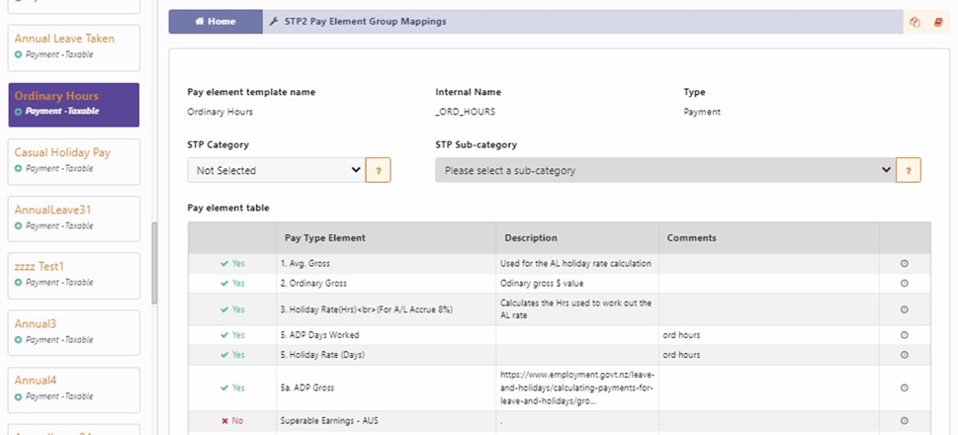Click the Home house icon

pos(199,22)
